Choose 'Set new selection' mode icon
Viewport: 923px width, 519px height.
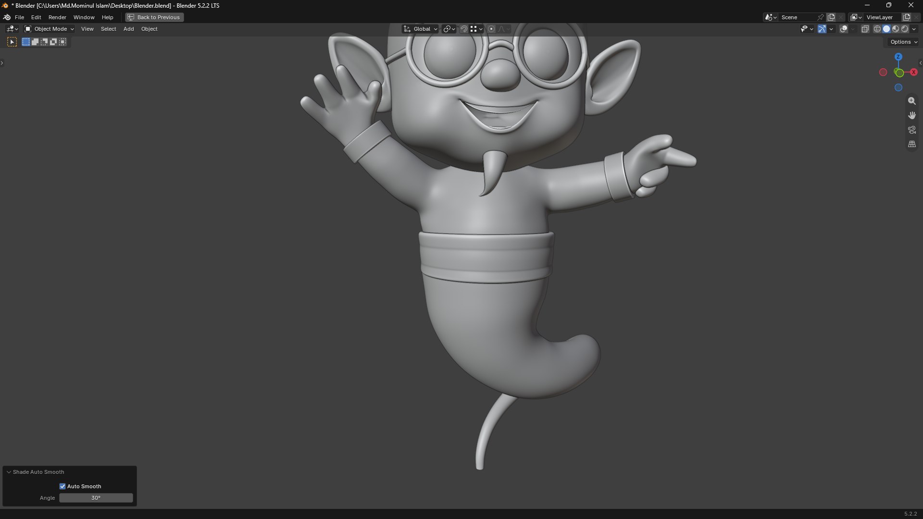(x=26, y=42)
